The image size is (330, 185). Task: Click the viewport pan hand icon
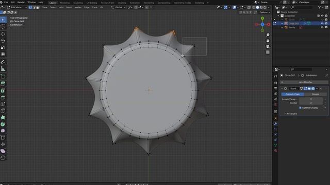point(268,41)
